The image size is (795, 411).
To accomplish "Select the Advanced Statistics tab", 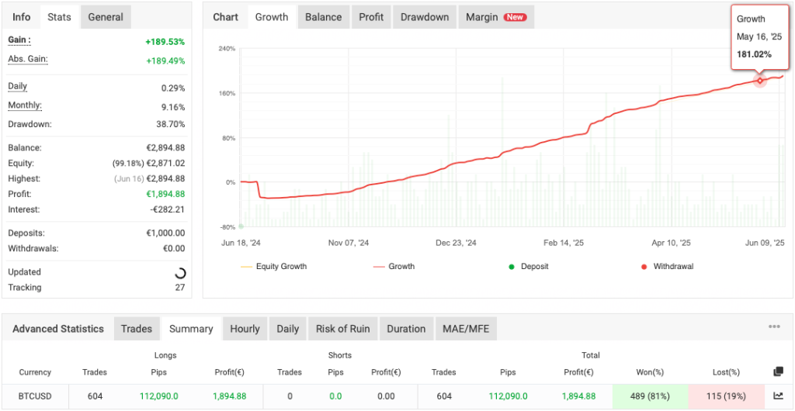I will point(58,329).
